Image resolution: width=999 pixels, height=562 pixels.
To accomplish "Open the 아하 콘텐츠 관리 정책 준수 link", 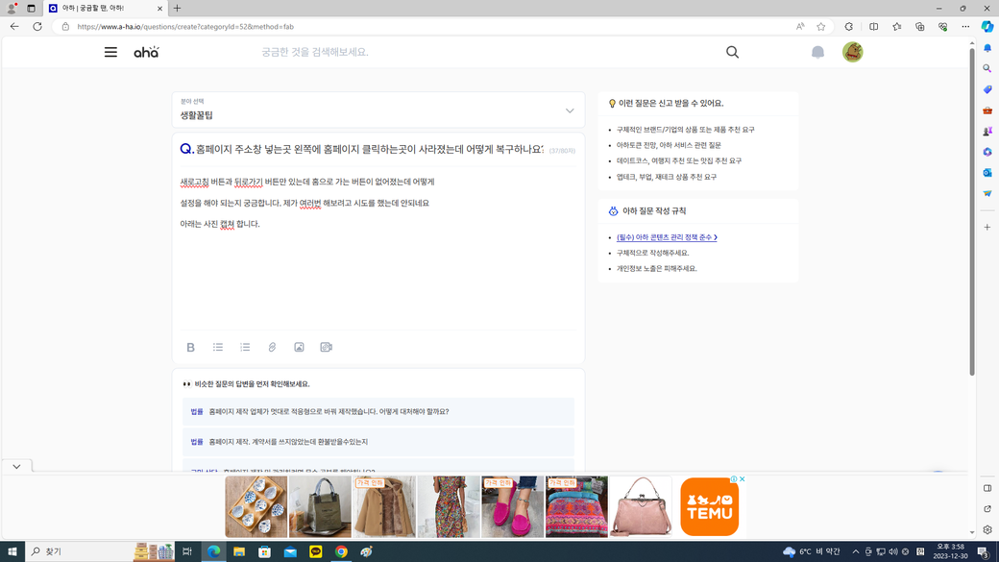I will tap(667, 237).
